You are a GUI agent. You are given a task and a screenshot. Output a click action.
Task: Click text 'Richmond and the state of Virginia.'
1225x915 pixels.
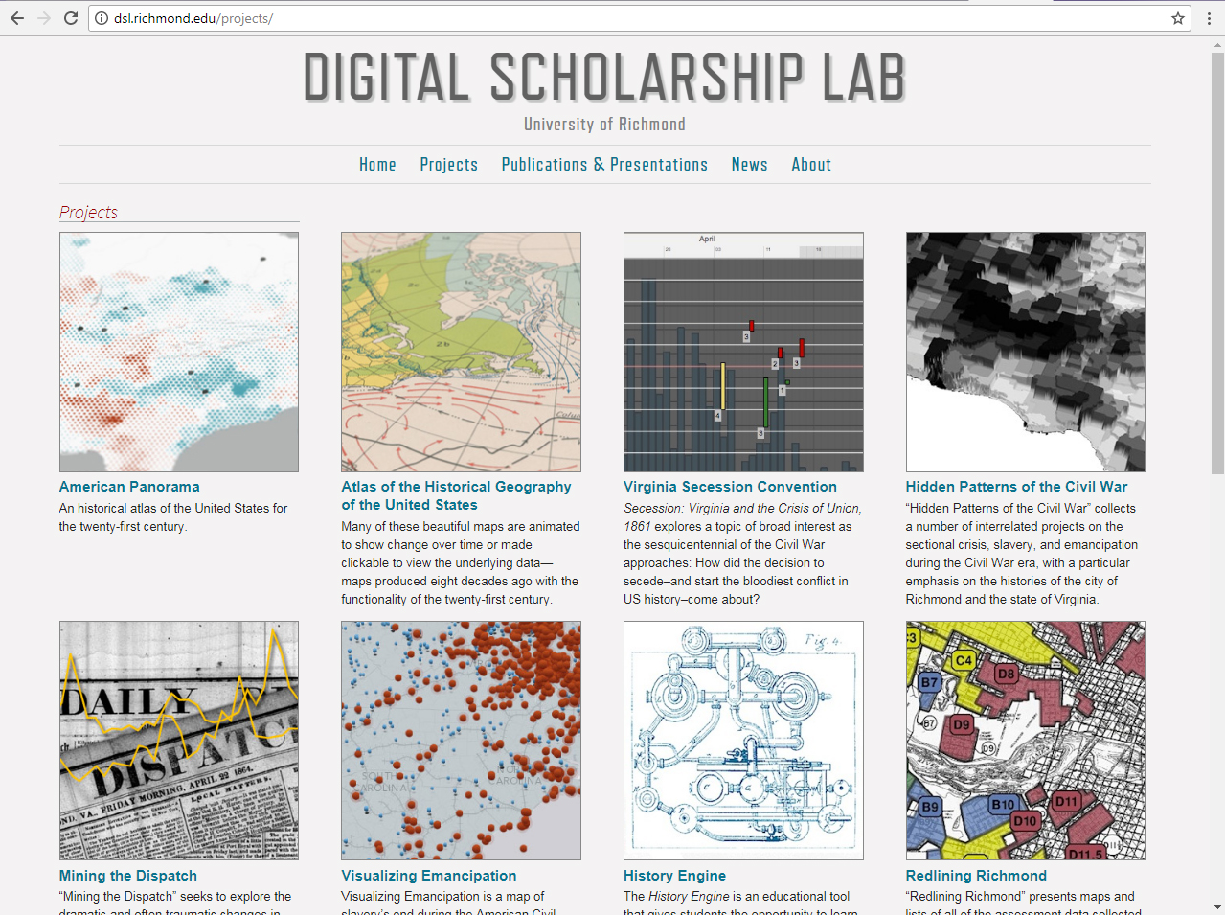click(x=1002, y=600)
